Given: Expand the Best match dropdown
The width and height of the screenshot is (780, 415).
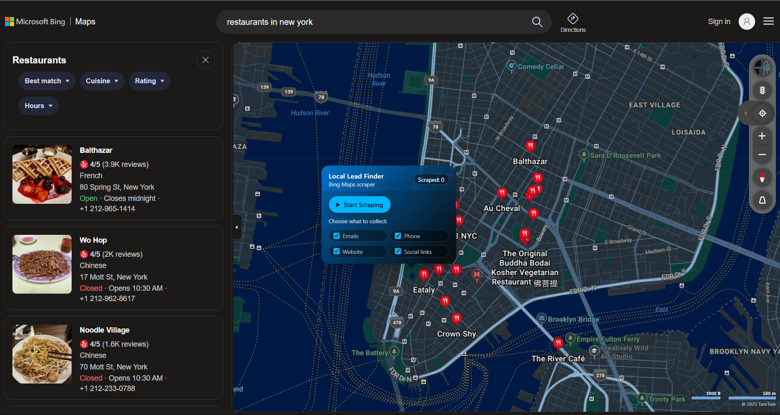Looking at the screenshot, I should [47, 81].
